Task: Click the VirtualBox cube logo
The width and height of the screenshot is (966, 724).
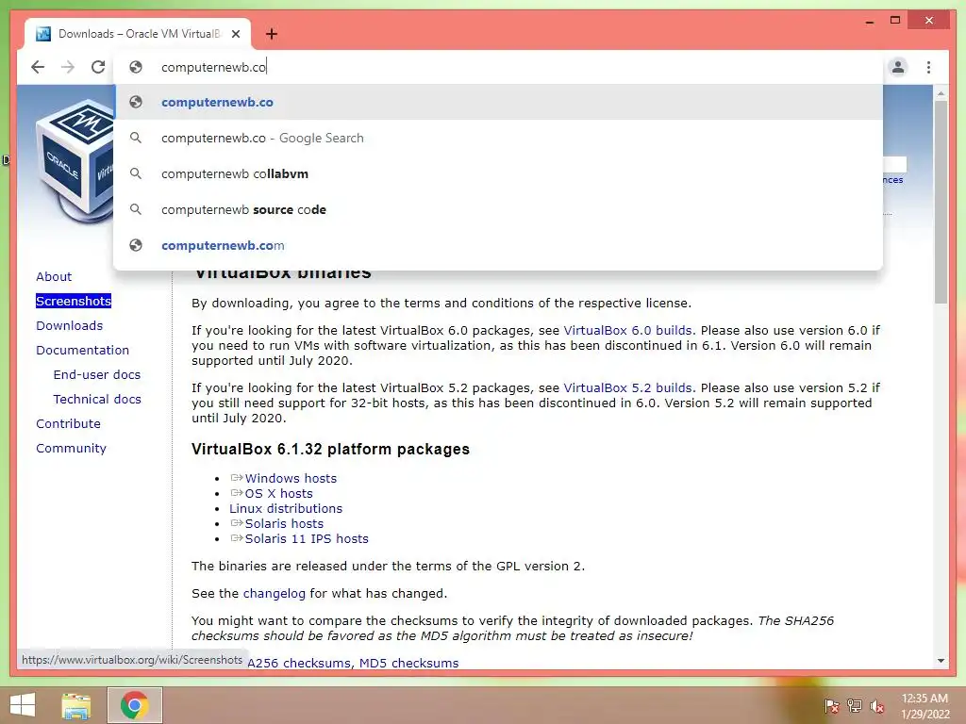Action: 75,161
